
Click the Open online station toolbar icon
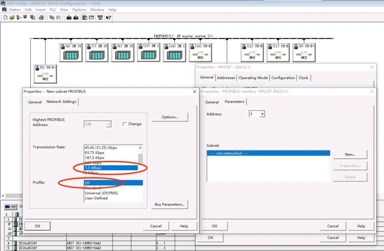(18, 17)
